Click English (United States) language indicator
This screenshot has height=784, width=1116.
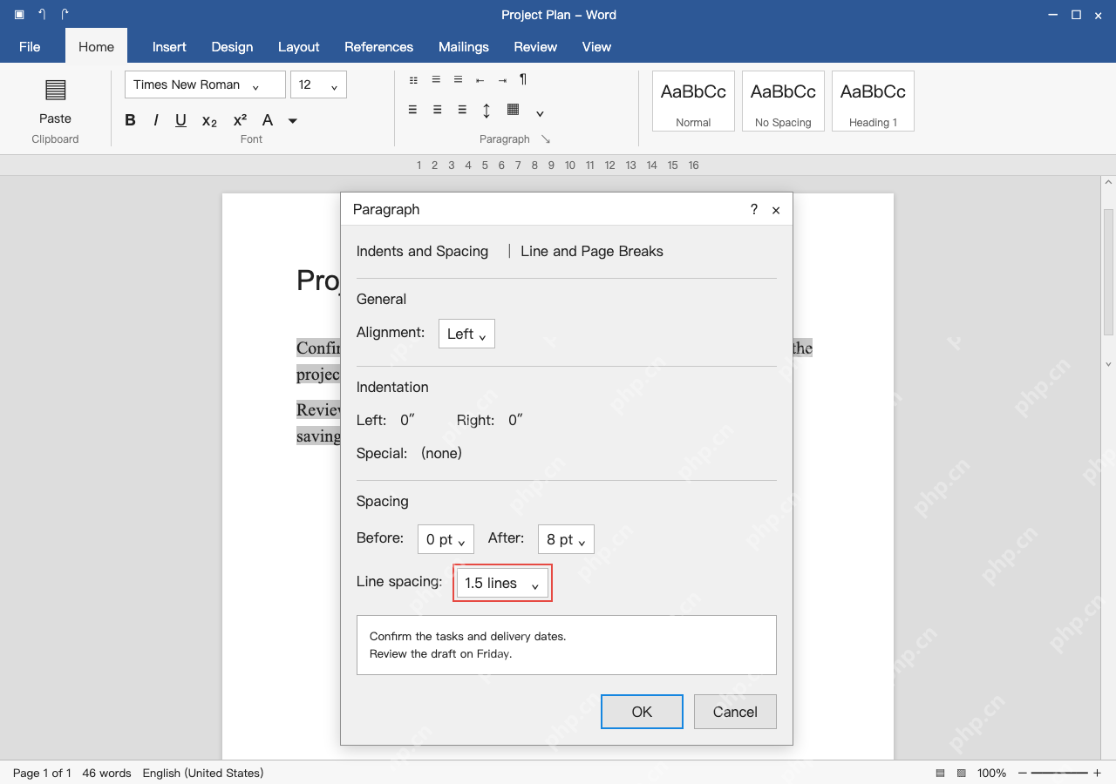[x=203, y=773]
